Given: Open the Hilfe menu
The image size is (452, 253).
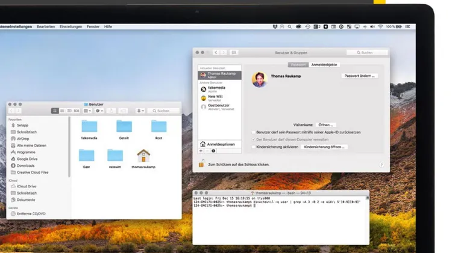Looking at the screenshot, I should pyautogui.click(x=108, y=26).
